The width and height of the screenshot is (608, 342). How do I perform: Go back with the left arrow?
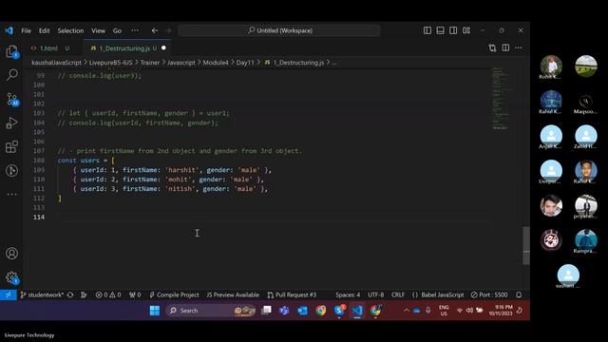[x=155, y=30]
